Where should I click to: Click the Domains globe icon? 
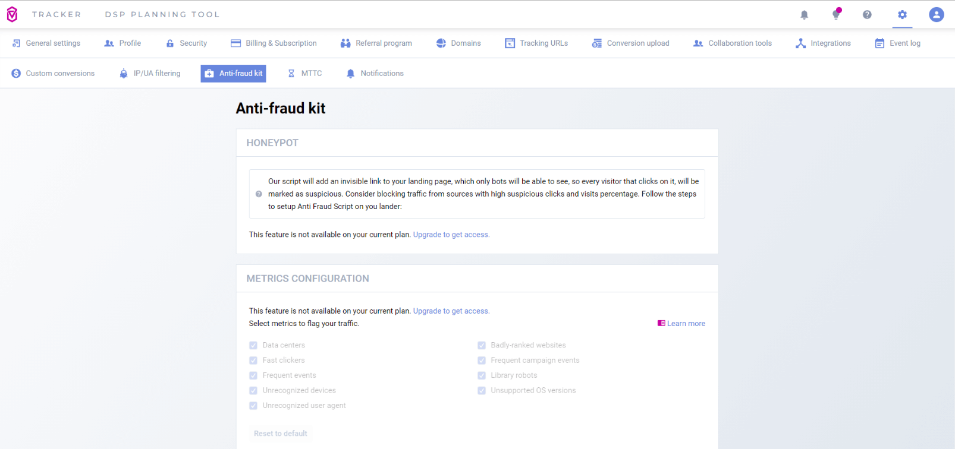[441, 43]
